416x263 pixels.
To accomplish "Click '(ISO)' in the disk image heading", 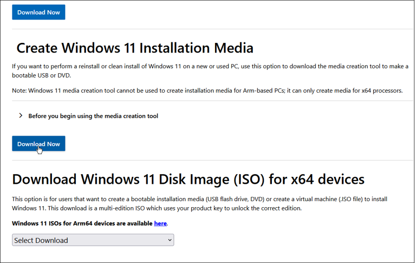I will pyautogui.click(x=249, y=179).
